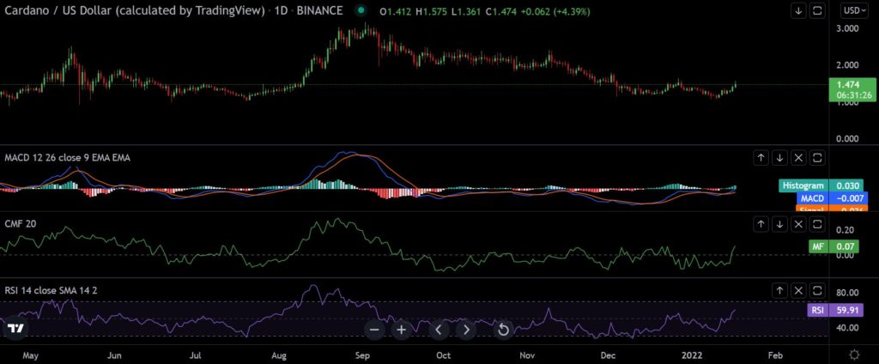The height and width of the screenshot is (364, 879).
Task: Open chart settings gear icon
Action: 854,355
